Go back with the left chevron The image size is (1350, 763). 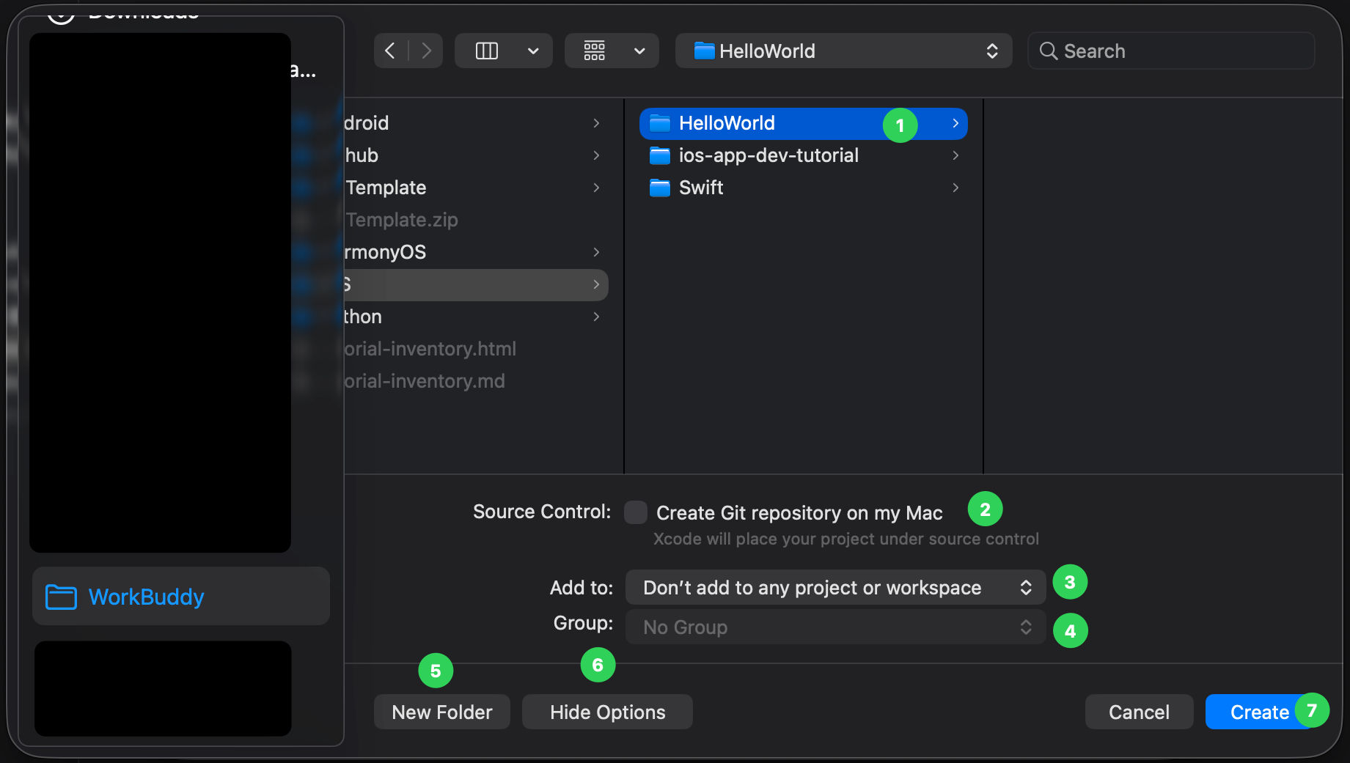390,51
